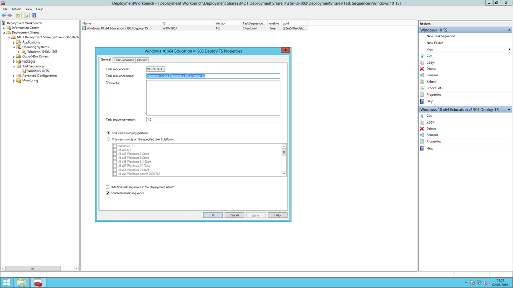Screen dimensions: 513x288
Task: Expand the Advanced Configuration node
Action: (14, 76)
